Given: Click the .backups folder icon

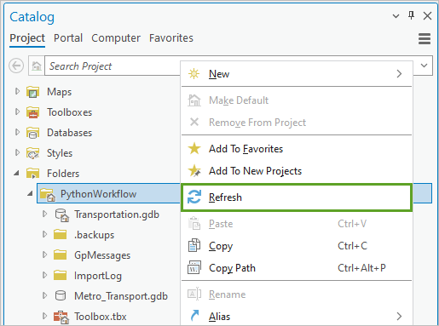Looking at the screenshot, I should [60, 235].
